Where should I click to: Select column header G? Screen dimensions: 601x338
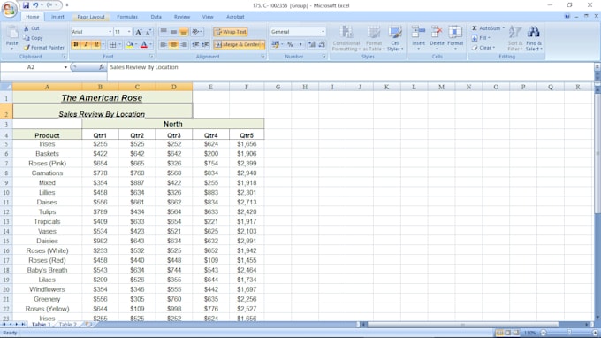278,87
